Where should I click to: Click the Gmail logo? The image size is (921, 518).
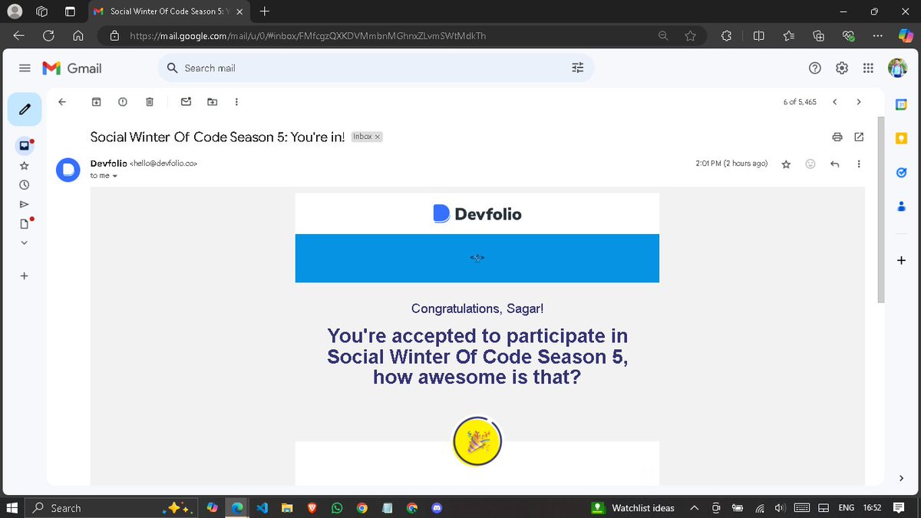pyautogui.click(x=71, y=68)
